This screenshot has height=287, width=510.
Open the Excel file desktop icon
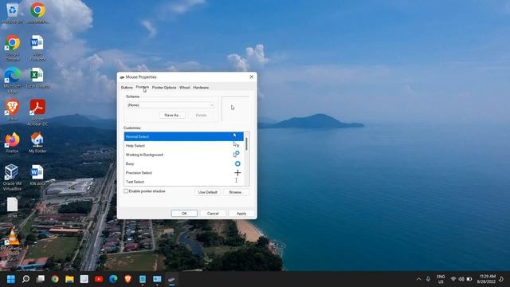click(x=37, y=78)
